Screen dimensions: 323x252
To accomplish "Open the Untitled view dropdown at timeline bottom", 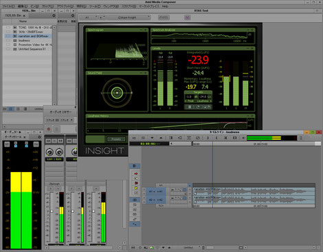I will [x=192, y=248].
